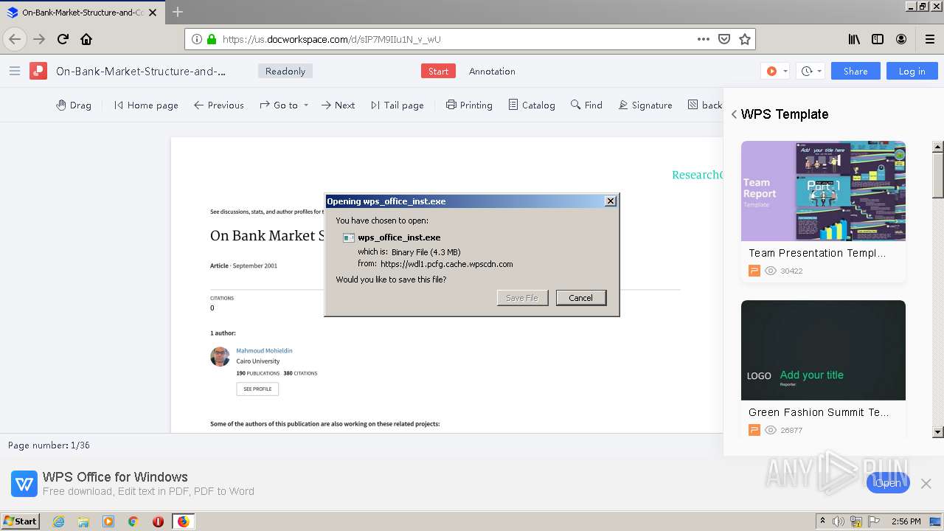The height and width of the screenshot is (531, 944).
Task: Click Save File in download dialog
Action: click(x=522, y=298)
